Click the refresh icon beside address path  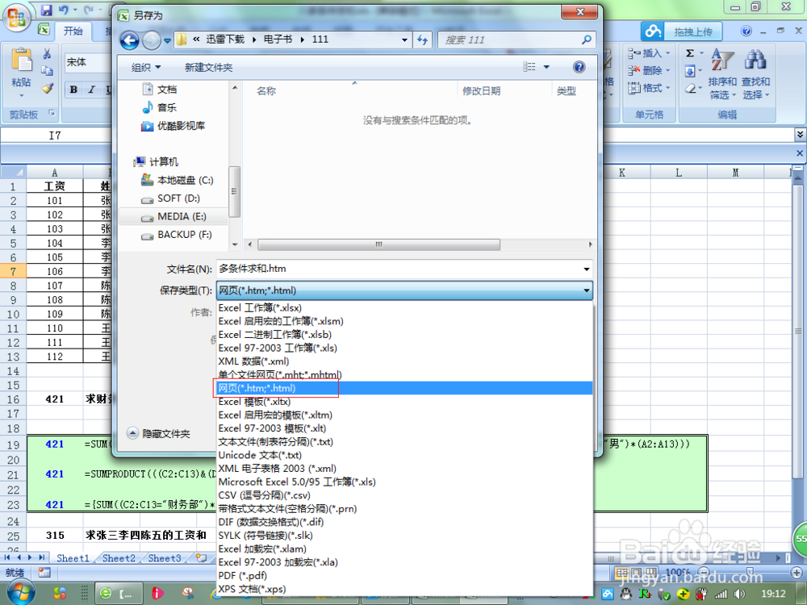[x=423, y=40]
